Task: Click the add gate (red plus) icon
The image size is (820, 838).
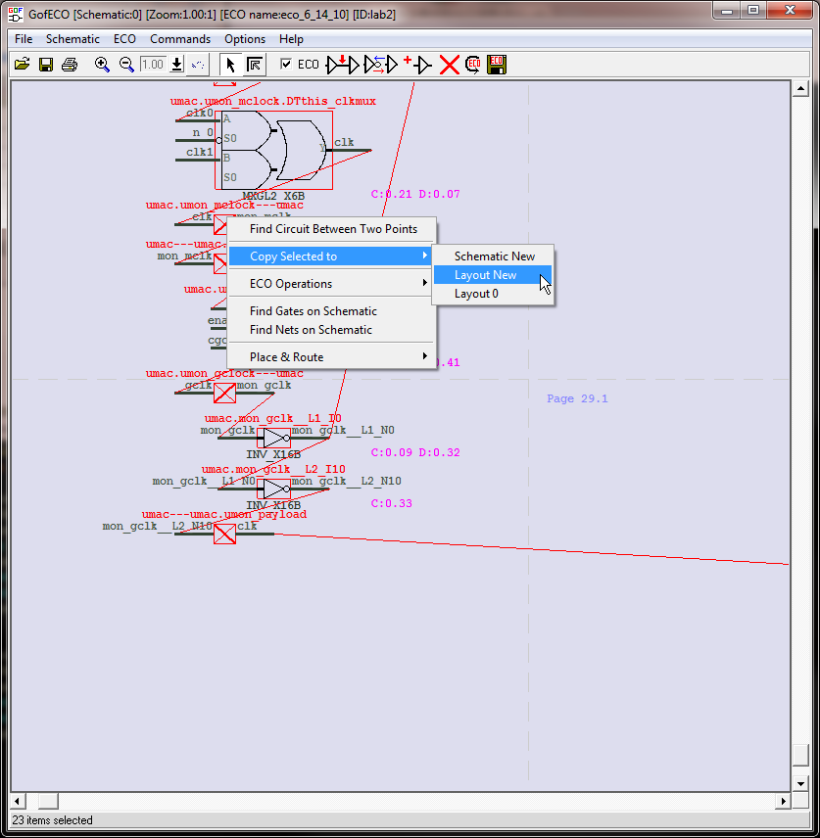Action: (417, 65)
